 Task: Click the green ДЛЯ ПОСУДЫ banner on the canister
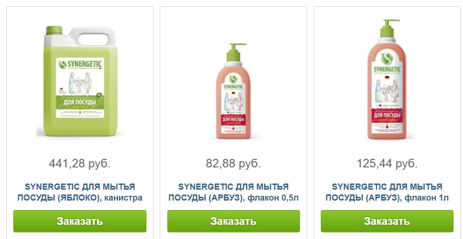[80, 102]
